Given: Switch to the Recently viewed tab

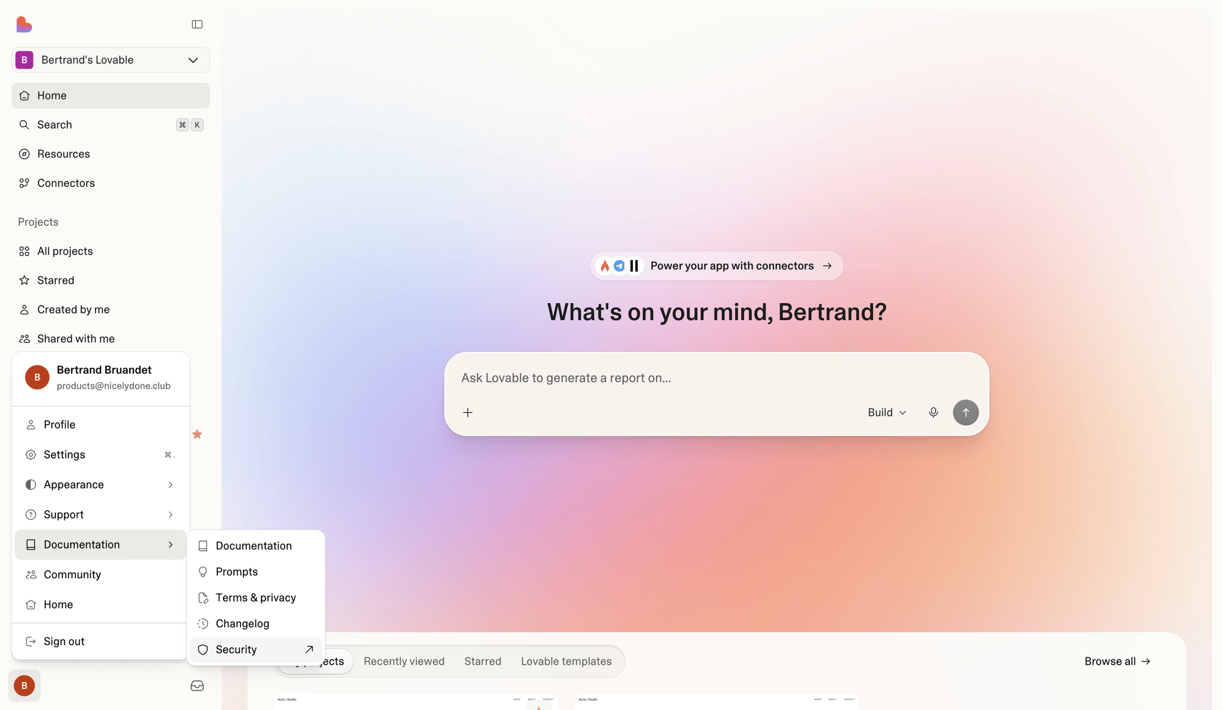Looking at the screenshot, I should click(404, 661).
